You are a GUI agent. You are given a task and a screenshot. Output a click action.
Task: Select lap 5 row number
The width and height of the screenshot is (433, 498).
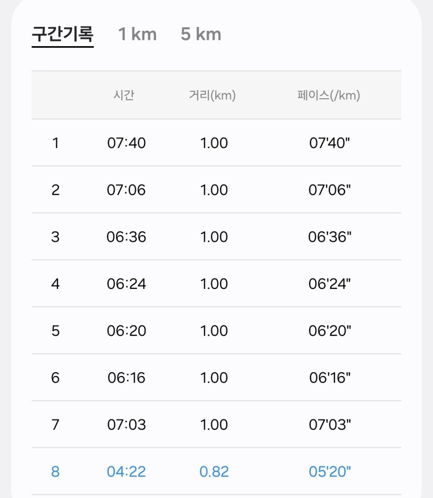(x=56, y=331)
